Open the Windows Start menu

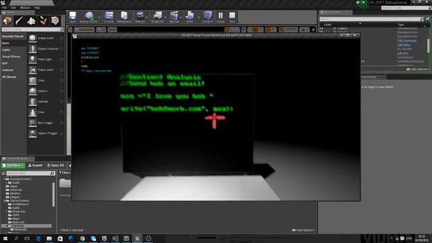5,238
